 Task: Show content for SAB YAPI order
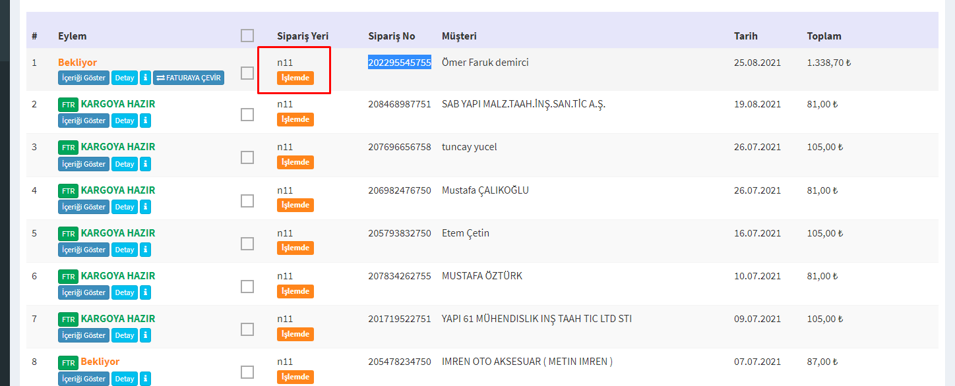pos(84,121)
